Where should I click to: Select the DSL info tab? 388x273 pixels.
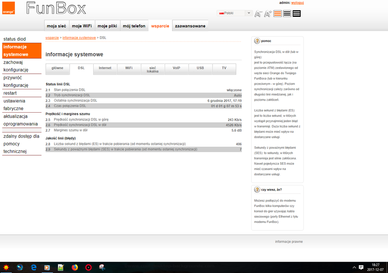81,69
